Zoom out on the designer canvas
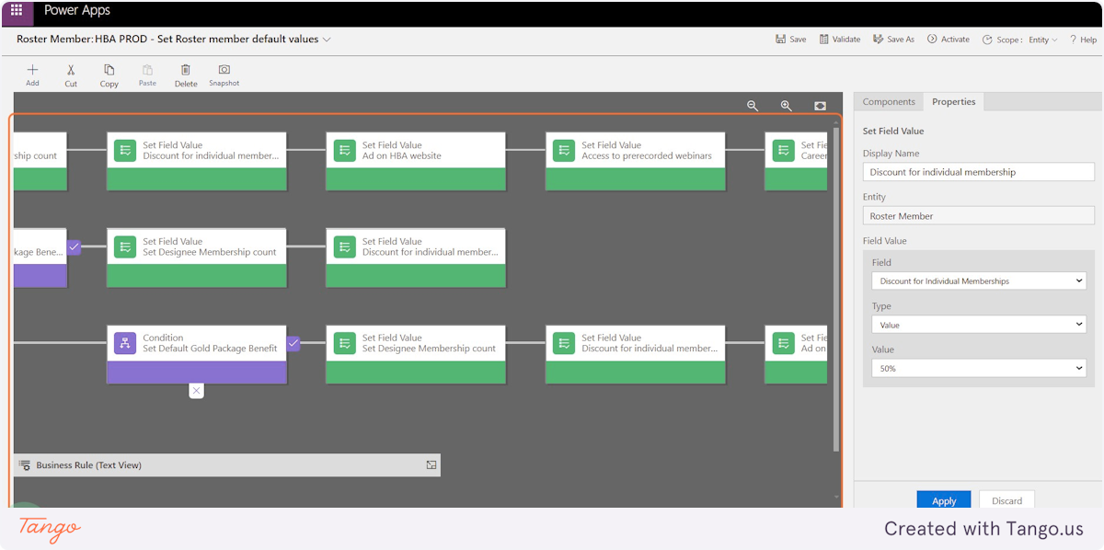1104x550 pixels. point(753,106)
